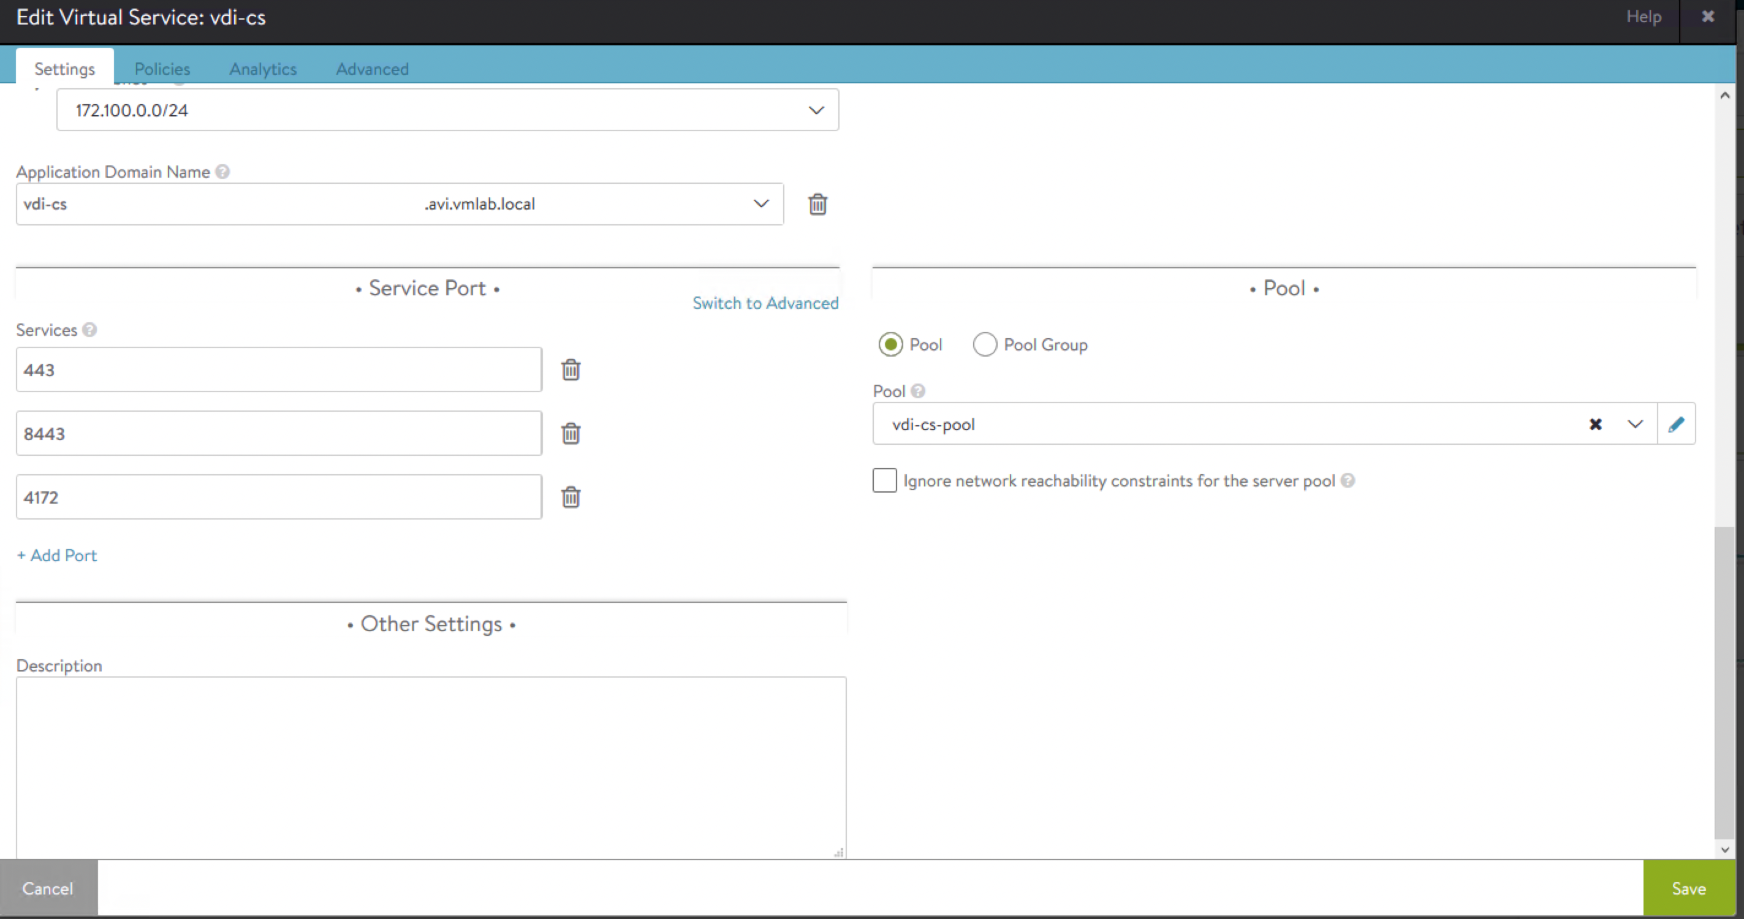Show help for Application Domain Name
This screenshot has height=919, width=1744.
click(222, 172)
